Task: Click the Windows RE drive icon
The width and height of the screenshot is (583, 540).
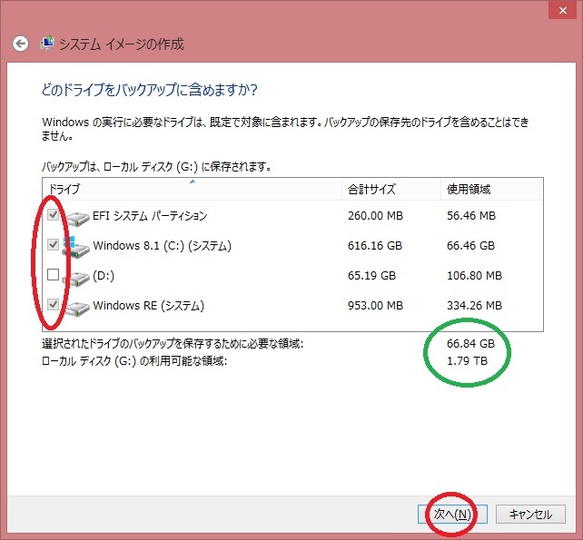Action: coord(77,309)
